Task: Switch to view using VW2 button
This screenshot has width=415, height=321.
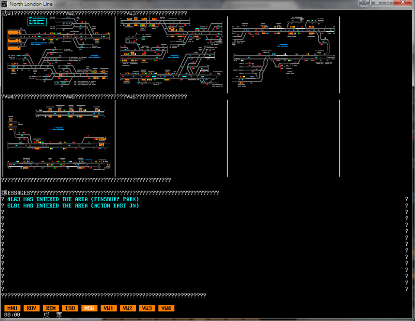Action: [128, 308]
